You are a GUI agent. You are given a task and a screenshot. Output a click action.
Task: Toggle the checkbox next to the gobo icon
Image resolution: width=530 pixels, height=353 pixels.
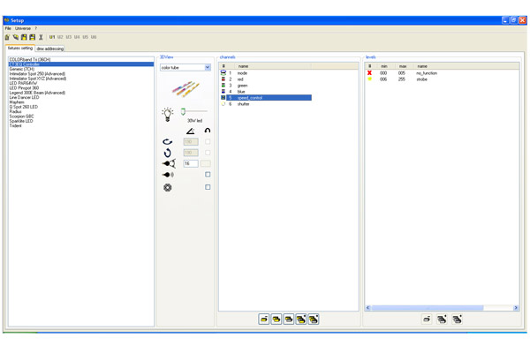[x=208, y=187]
